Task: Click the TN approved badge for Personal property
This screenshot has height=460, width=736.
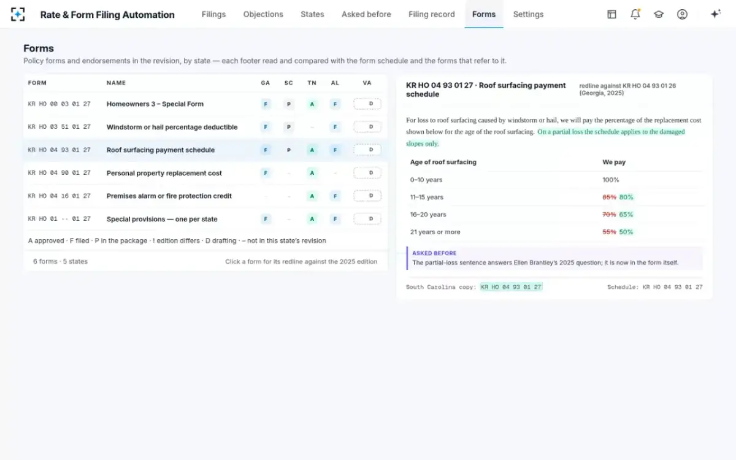Action: point(312,173)
